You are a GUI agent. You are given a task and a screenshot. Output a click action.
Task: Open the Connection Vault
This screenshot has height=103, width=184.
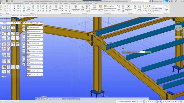point(55,8)
